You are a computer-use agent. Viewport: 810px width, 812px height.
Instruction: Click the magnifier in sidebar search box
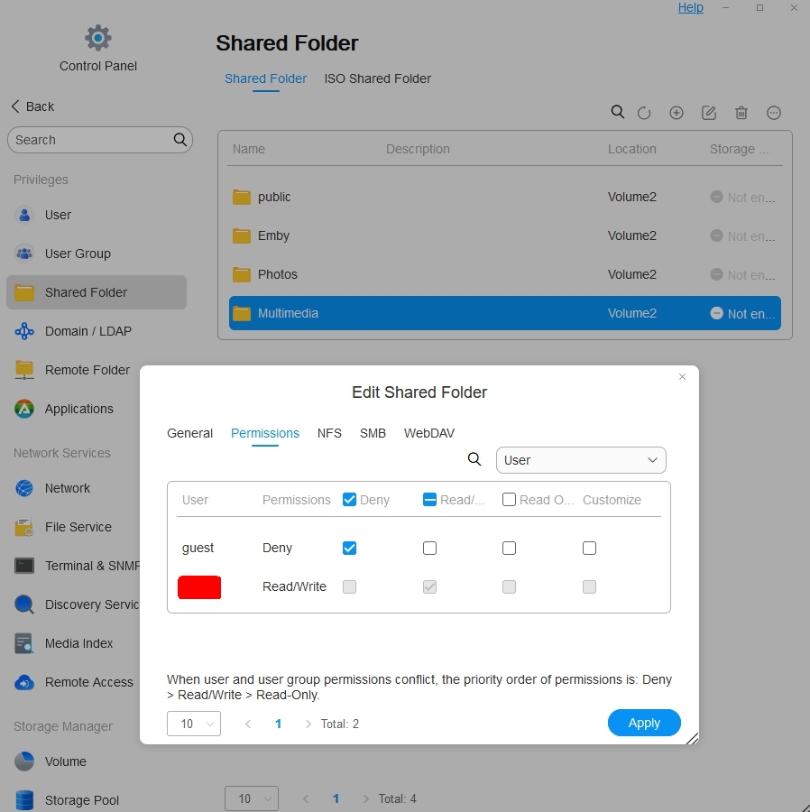(x=179, y=140)
